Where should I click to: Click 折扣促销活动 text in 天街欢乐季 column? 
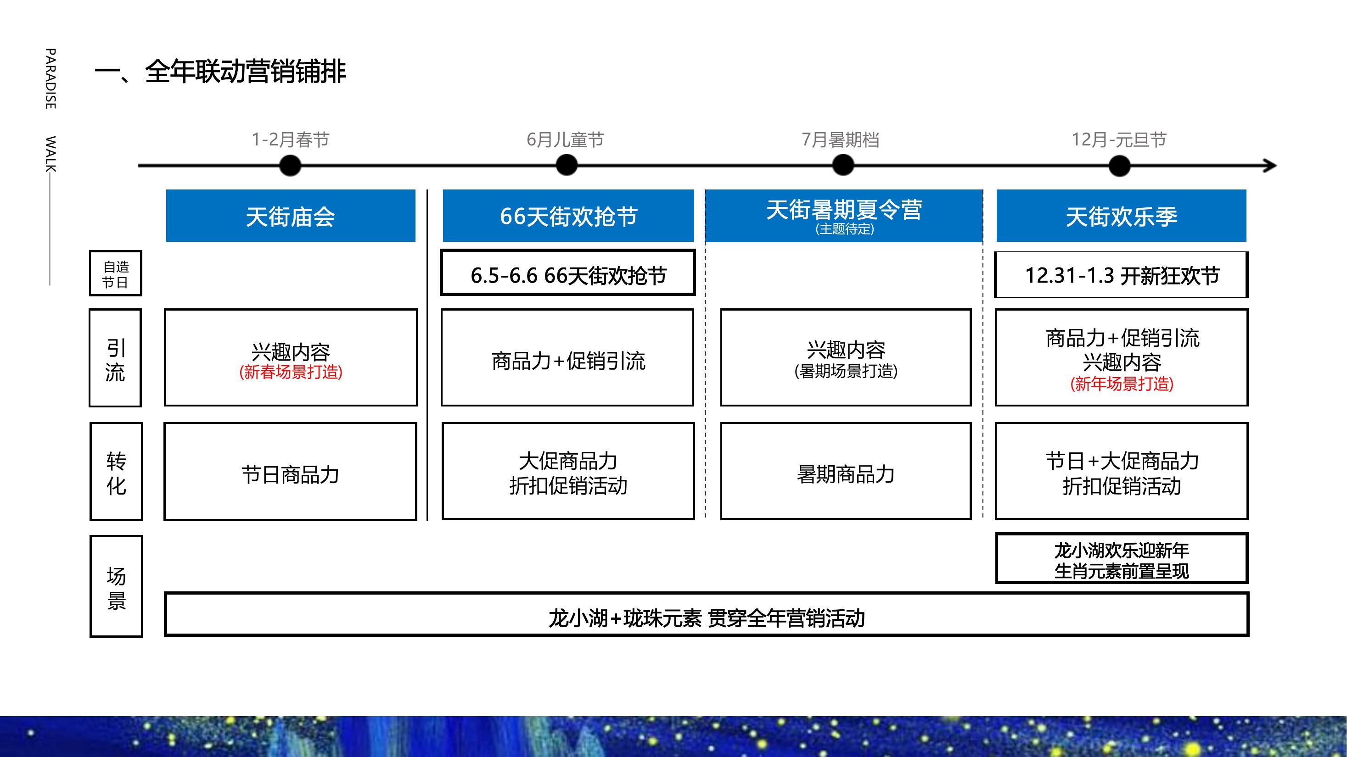[x=1122, y=486]
